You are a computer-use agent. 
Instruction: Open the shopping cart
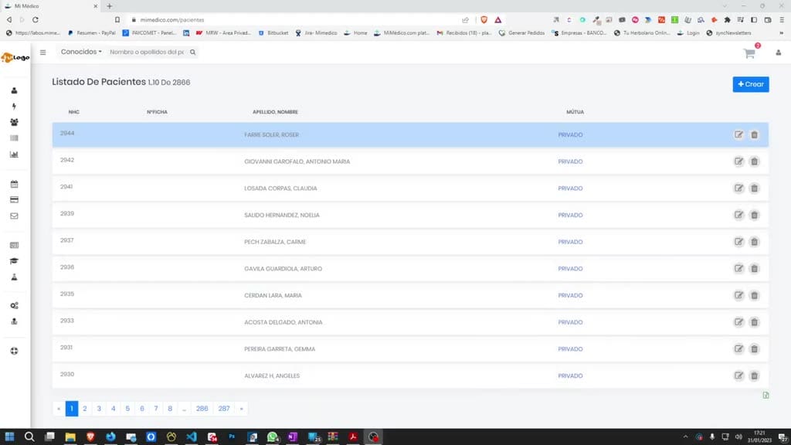coord(749,53)
